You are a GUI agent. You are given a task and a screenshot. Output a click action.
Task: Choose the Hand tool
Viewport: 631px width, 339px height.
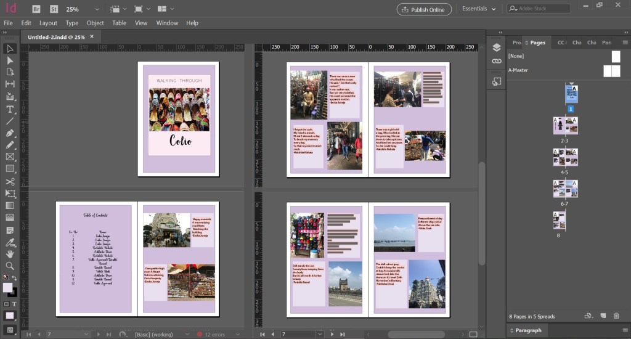(x=10, y=253)
